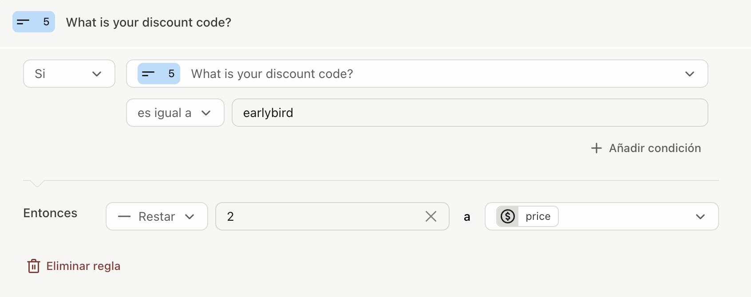The height and width of the screenshot is (297, 751).
Task: Click the short-text question badge in header
Action: coord(33,22)
